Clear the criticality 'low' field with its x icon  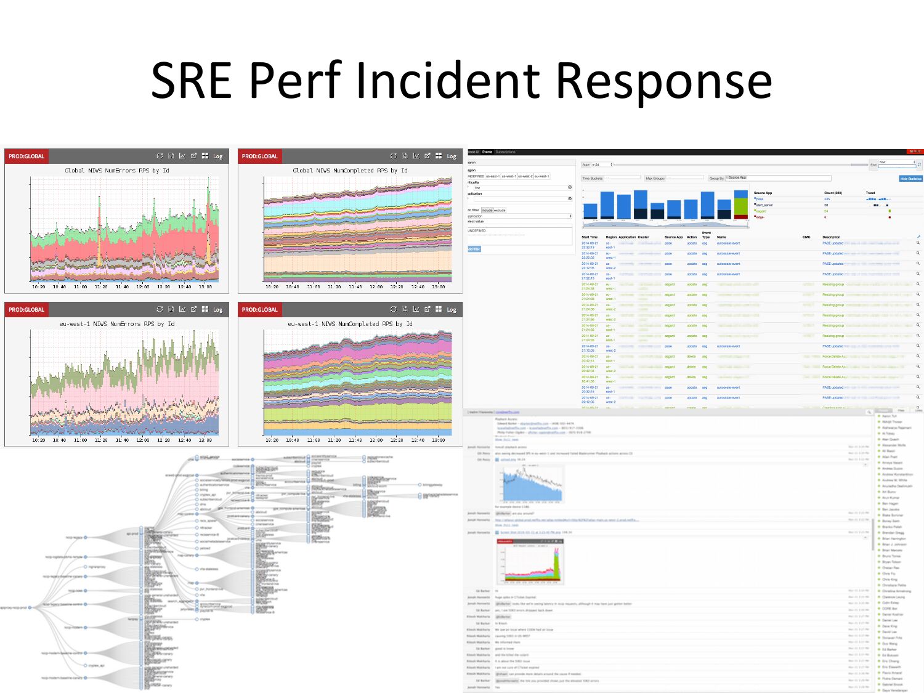pyautogui.click(x=570, y=187)
